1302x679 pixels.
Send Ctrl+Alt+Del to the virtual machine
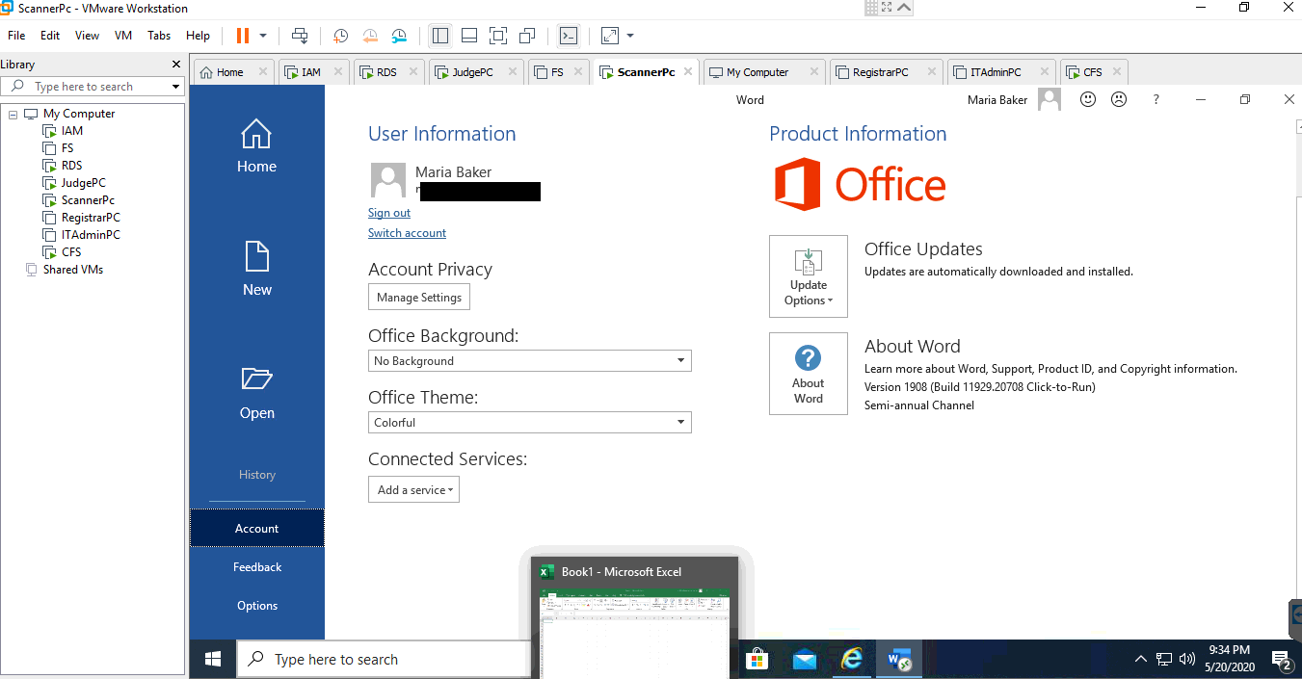click(x=300, y=36)
